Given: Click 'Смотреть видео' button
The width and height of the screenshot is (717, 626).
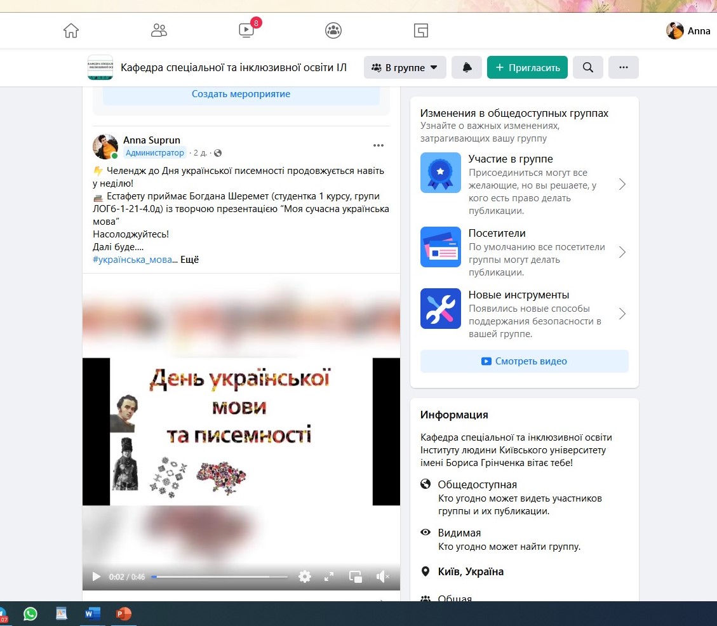Looking at the screenshot, I should 524,361.
